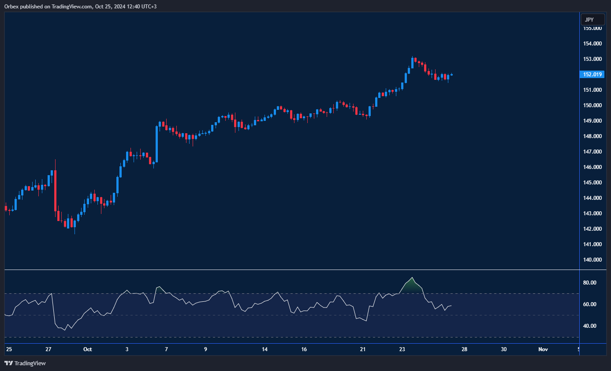Click the last blue candle at the chart's right end
The height and width of the screenshot is (371, 611).
[451, 75]
